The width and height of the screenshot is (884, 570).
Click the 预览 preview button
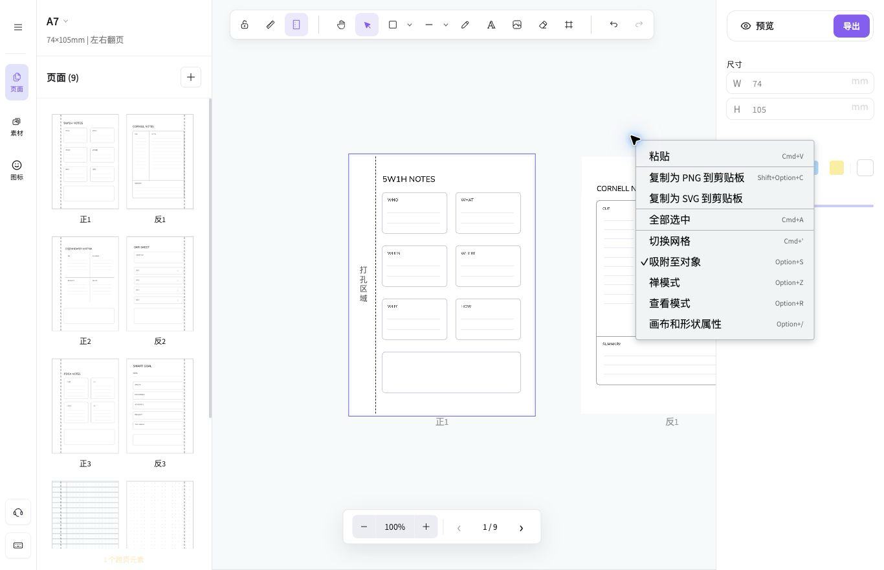[757, 26]
